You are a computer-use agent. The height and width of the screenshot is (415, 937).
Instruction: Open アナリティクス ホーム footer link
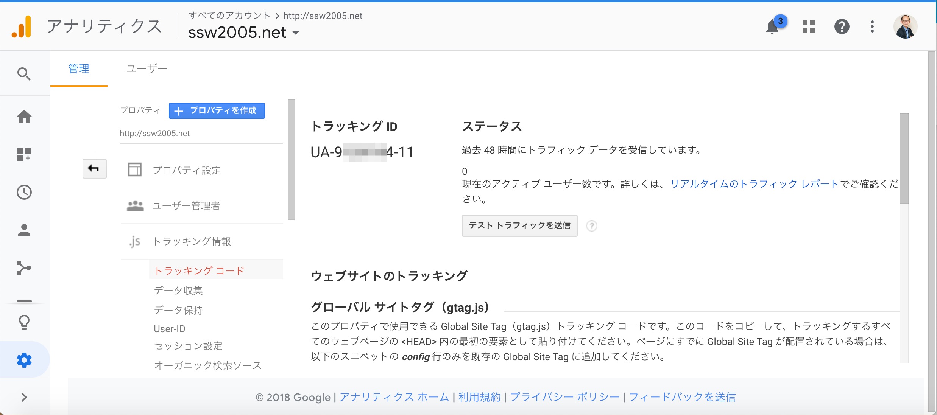tap(394, 397)
